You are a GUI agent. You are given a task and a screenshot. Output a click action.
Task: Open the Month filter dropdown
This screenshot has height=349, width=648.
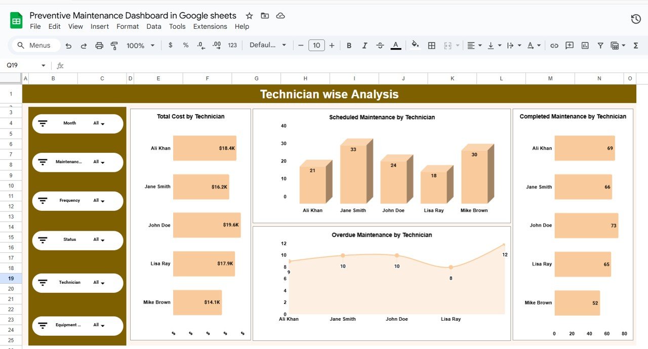click(99, 123)
